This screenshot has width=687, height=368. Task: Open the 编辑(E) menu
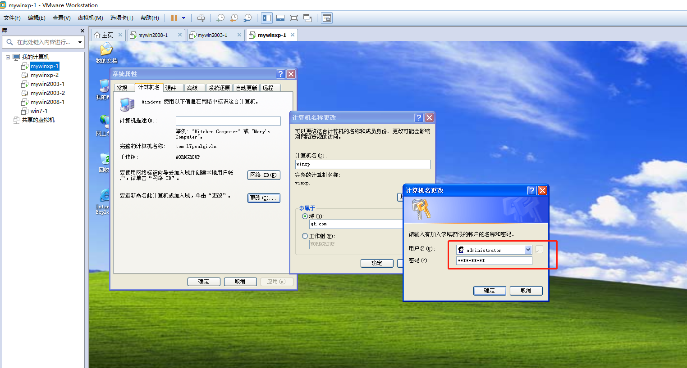click(x=37, y=18)
